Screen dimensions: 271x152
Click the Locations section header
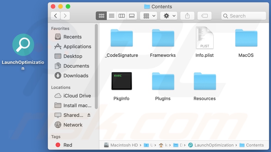[61, 87]
